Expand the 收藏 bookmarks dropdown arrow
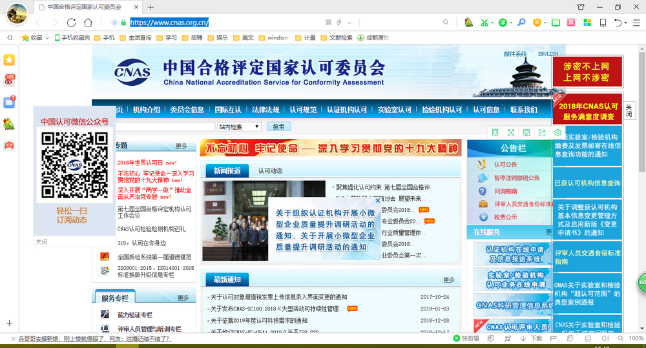646x348 pixels. point(47,38)
